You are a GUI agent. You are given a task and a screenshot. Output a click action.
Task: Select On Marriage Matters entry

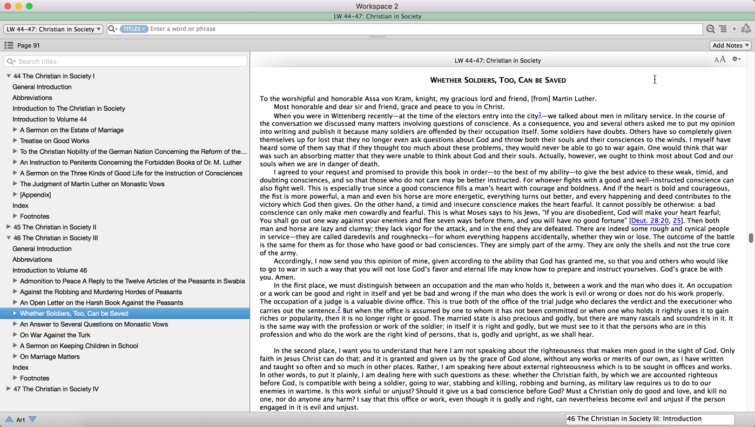click(x=50, y=357)
